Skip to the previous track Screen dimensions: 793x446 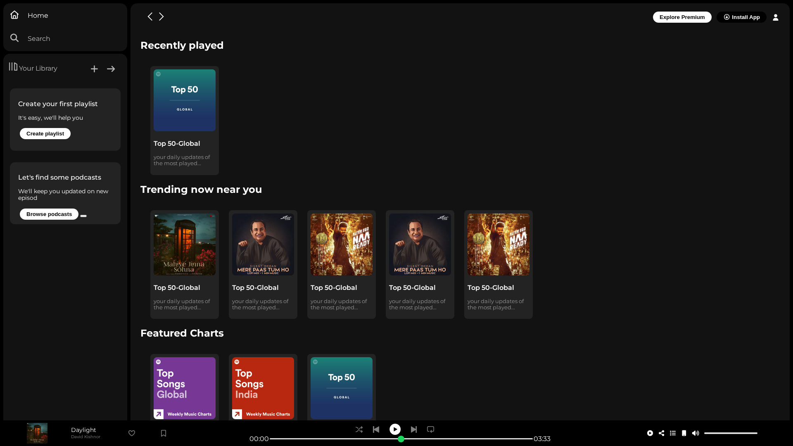click(x=376, y=429)
